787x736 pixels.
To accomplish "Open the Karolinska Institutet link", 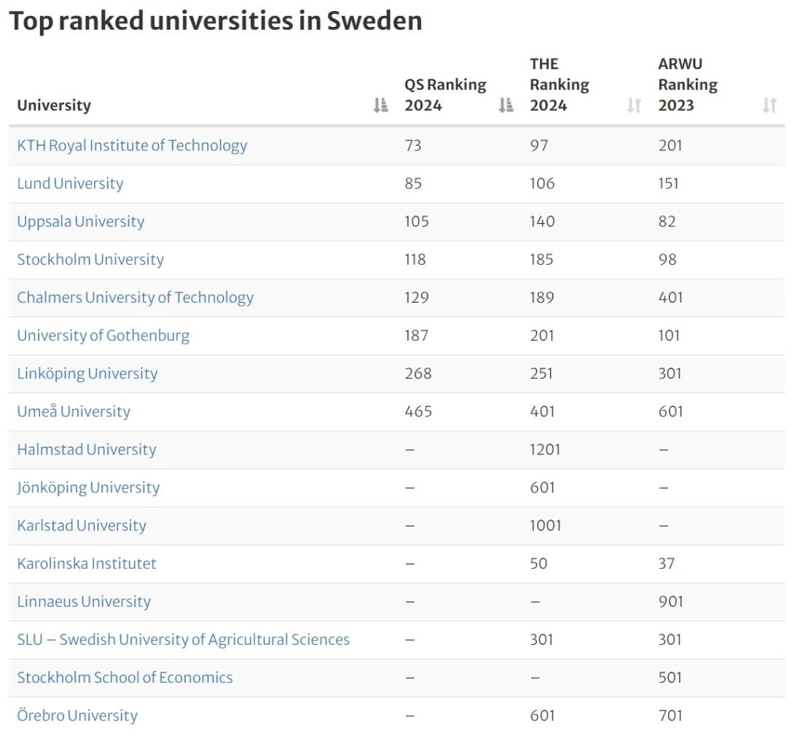I will point(87,563).
